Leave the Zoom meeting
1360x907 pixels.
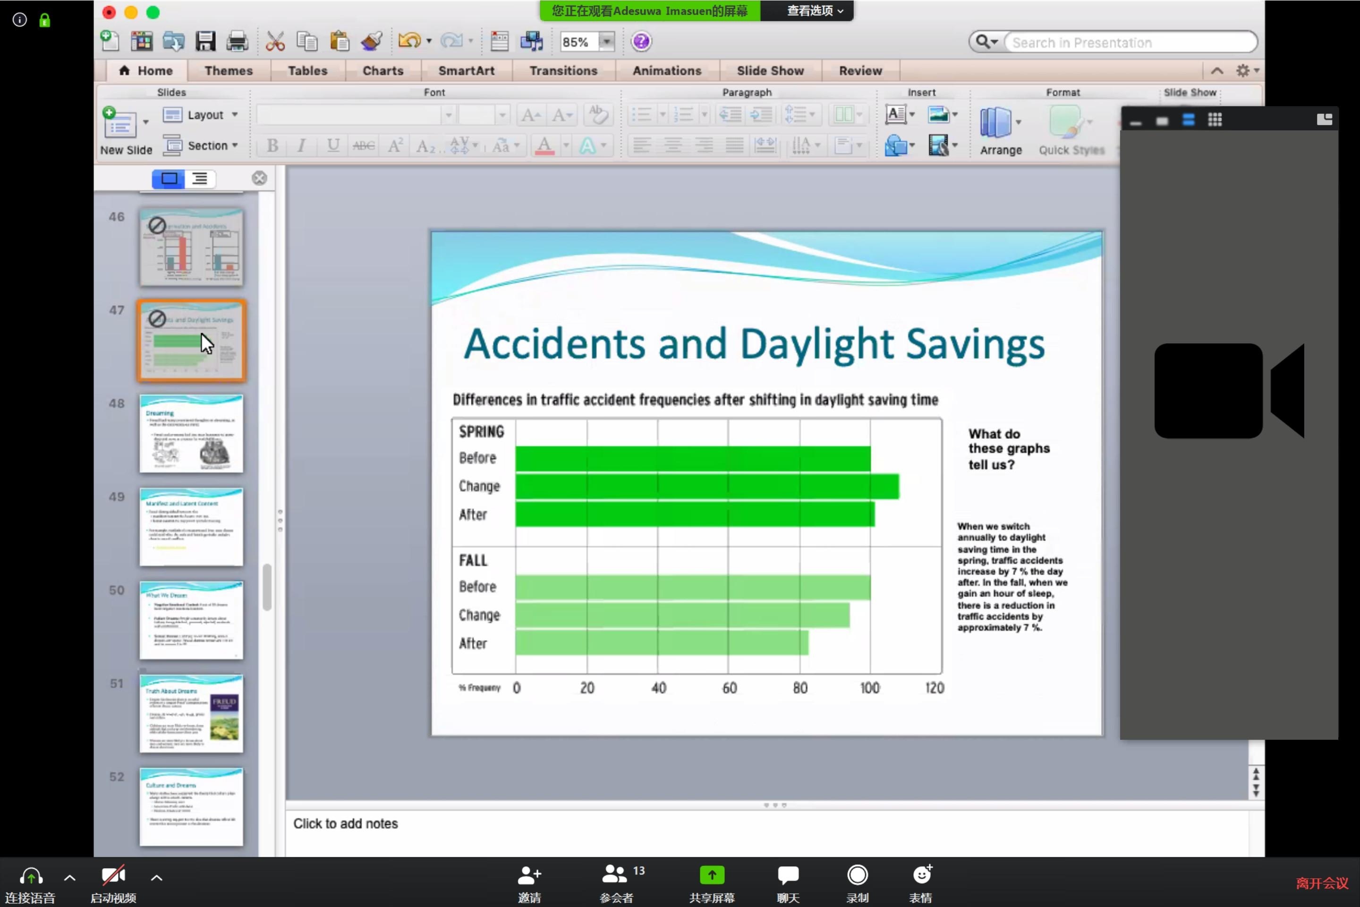pos(1321,883)
